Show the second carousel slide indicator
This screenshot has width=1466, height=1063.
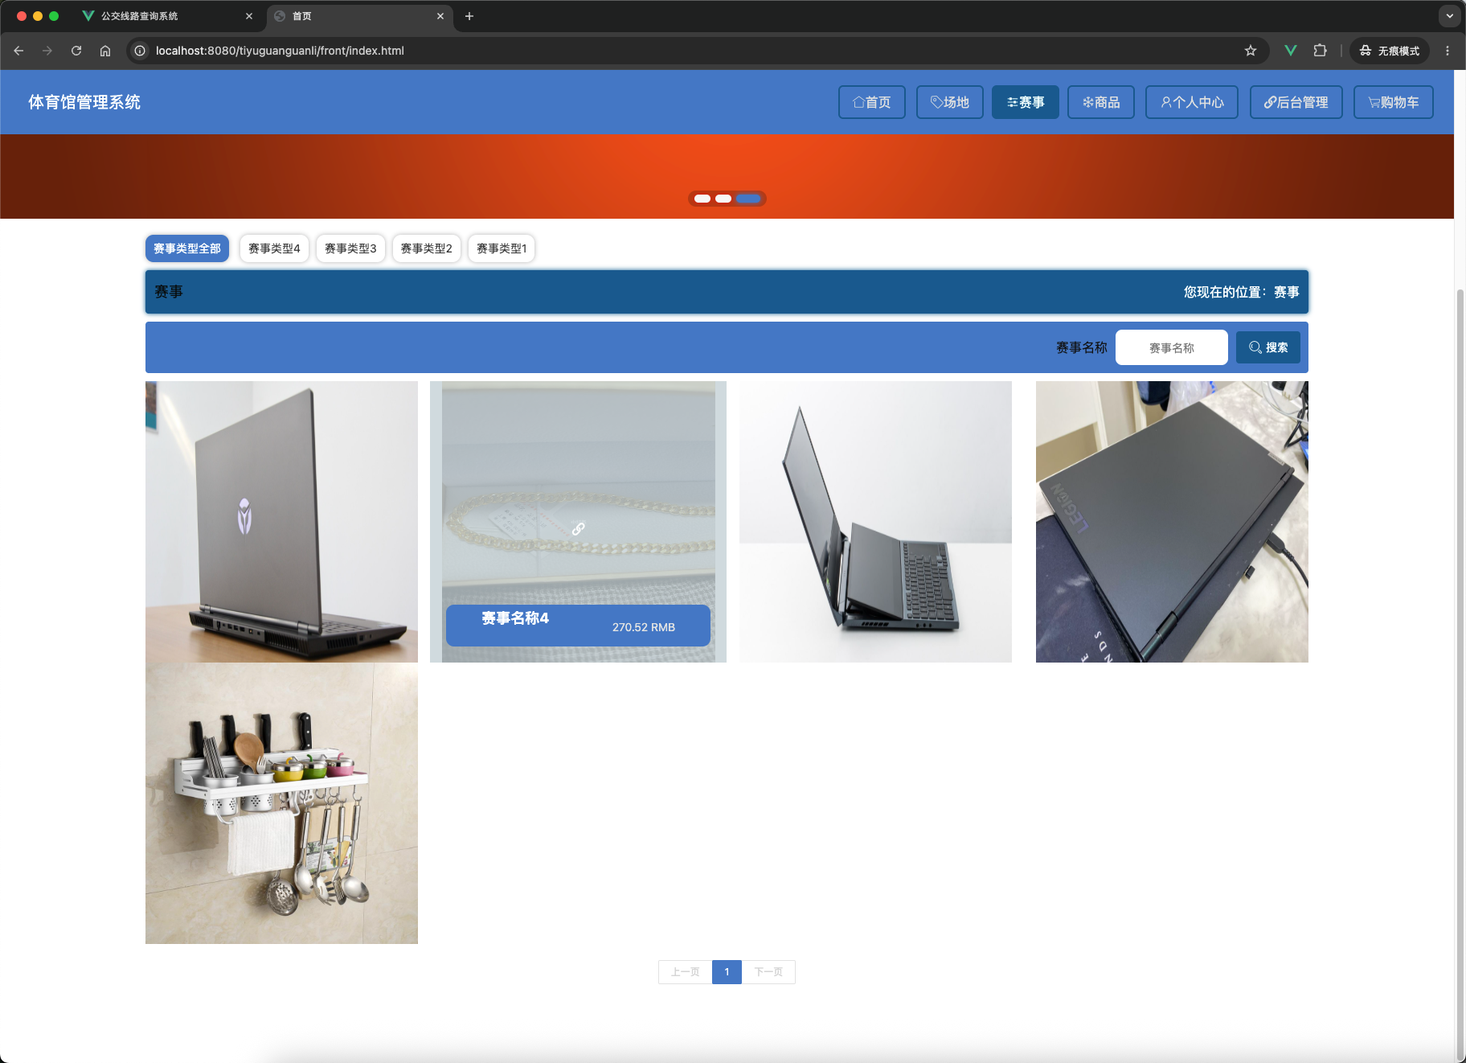click(x=723, y=199)
